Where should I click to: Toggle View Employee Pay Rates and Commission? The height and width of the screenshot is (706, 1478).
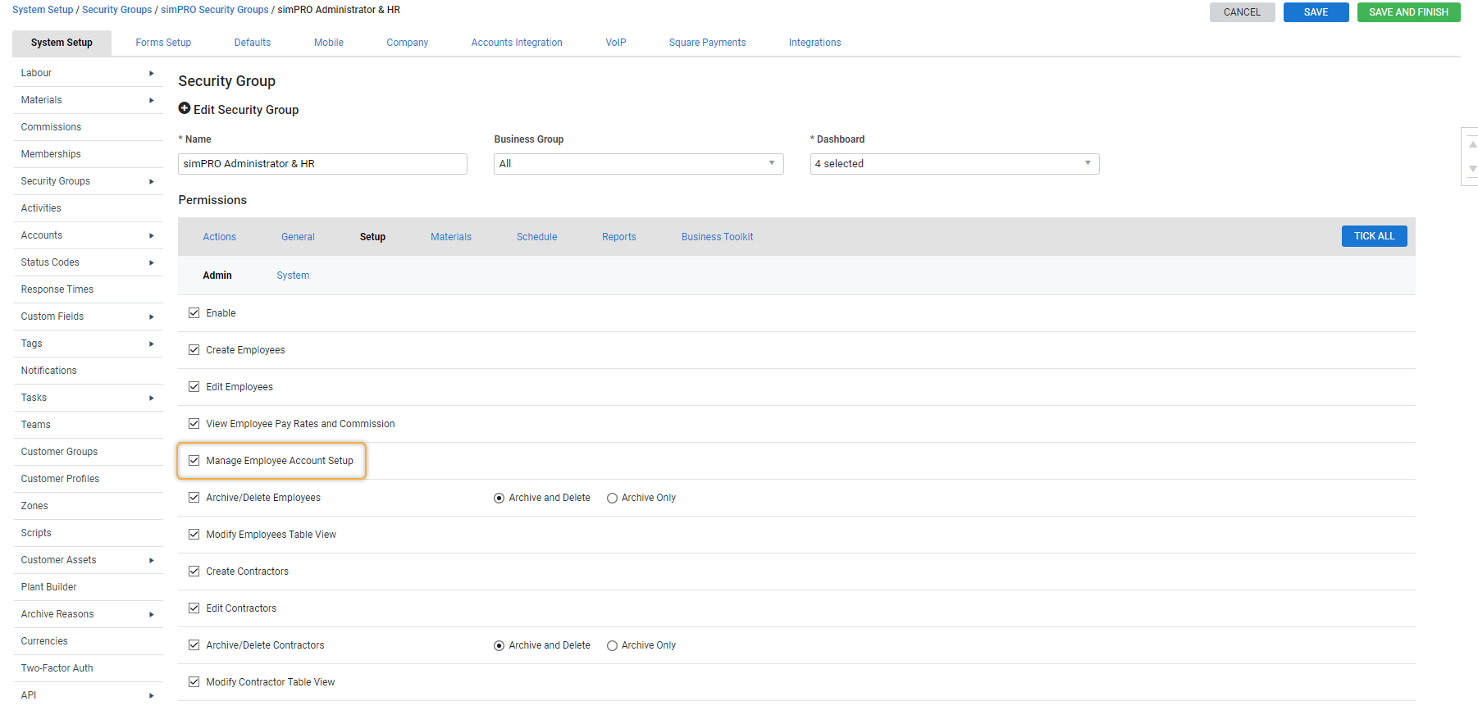pos(194,424)
